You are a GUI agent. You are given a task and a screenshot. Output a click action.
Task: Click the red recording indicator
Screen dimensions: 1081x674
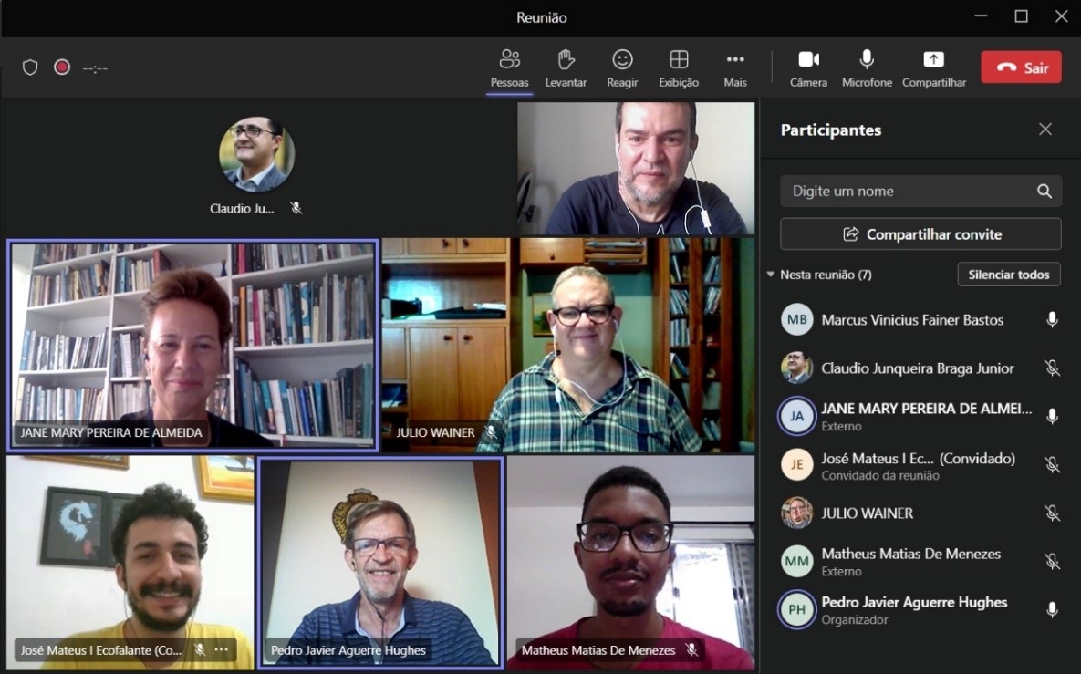click(x=62, y=67)
